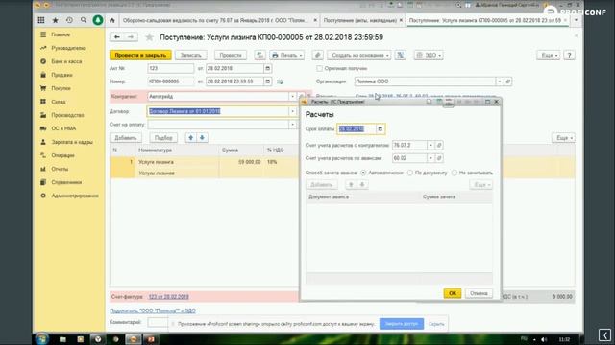The height and width of the screenshot is (345, 615).
Task: Tick the Оригинал получен checkbox
Action: (319, 68)
